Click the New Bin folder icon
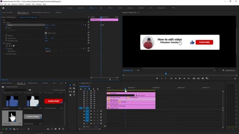The height and width of the screenshot is (134, 239). pos(56,129)
